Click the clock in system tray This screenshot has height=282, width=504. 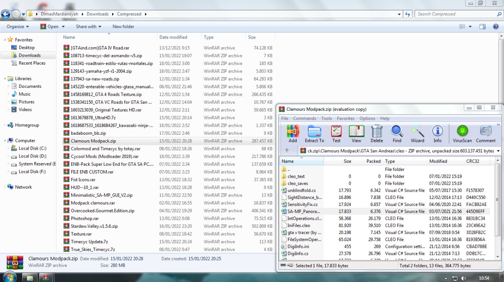pyautogui.click(x=484, y=278)
